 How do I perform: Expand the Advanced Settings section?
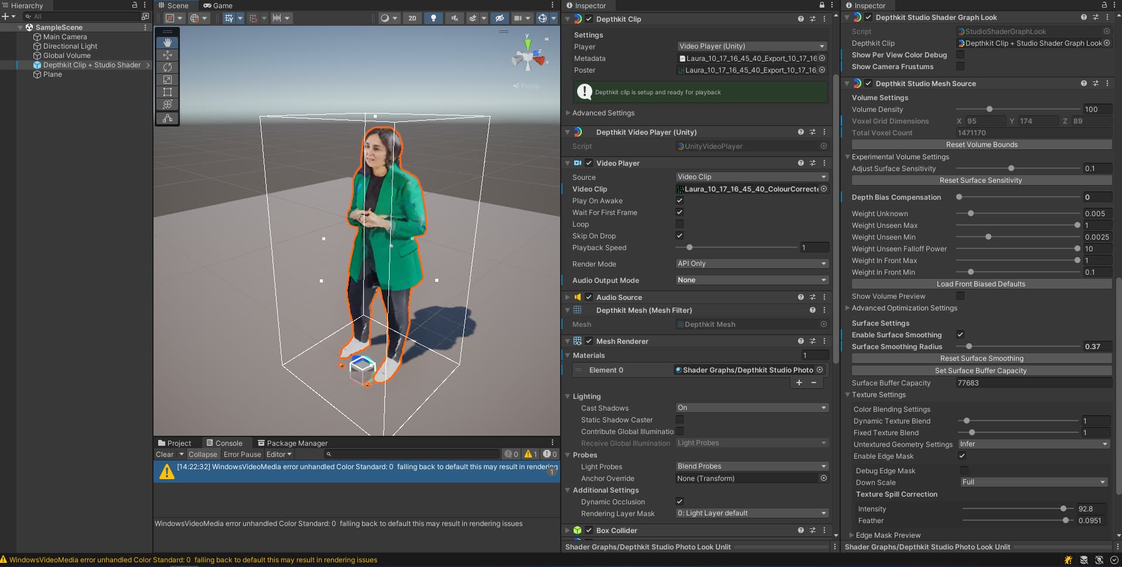tap(603, 113)
